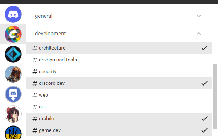Open the blue diamond logo server

click(x=13, y=54)
